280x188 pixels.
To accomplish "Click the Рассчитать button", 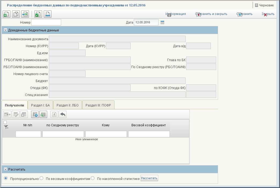I will [x=149, y=178].
